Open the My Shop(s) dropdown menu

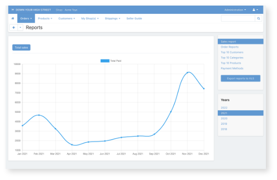pyautogui.click(x=90, y=19)
